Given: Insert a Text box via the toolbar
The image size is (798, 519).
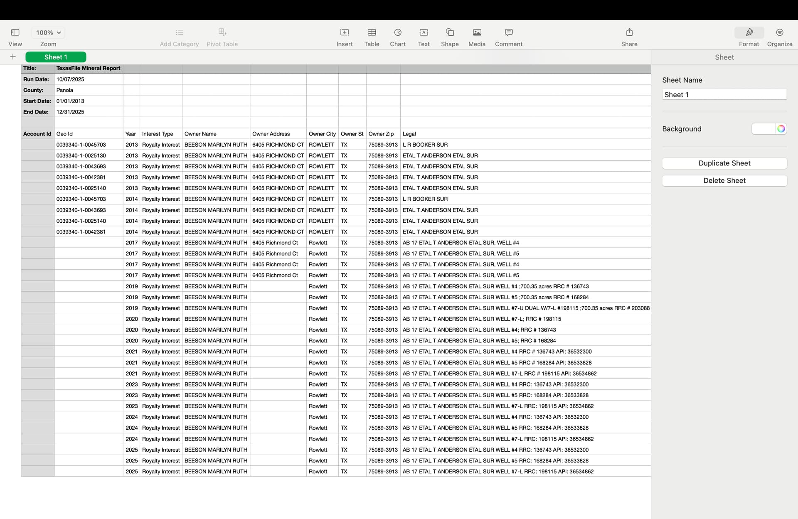Looking at the screenshot, I should tap(424, 32).
